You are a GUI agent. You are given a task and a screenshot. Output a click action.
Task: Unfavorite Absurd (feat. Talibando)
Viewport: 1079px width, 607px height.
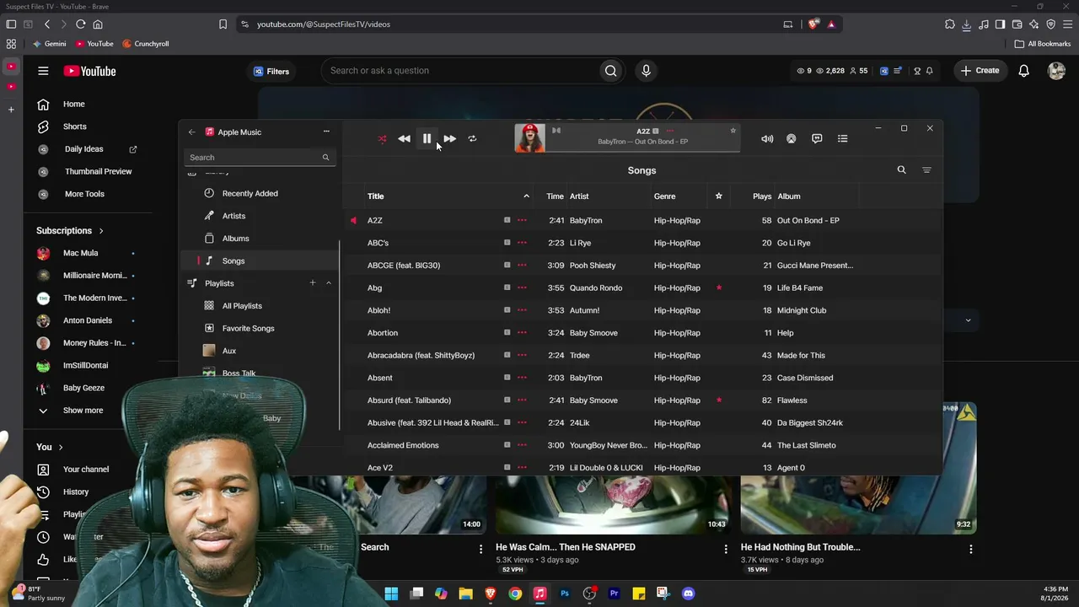click(x=718, y=400)
